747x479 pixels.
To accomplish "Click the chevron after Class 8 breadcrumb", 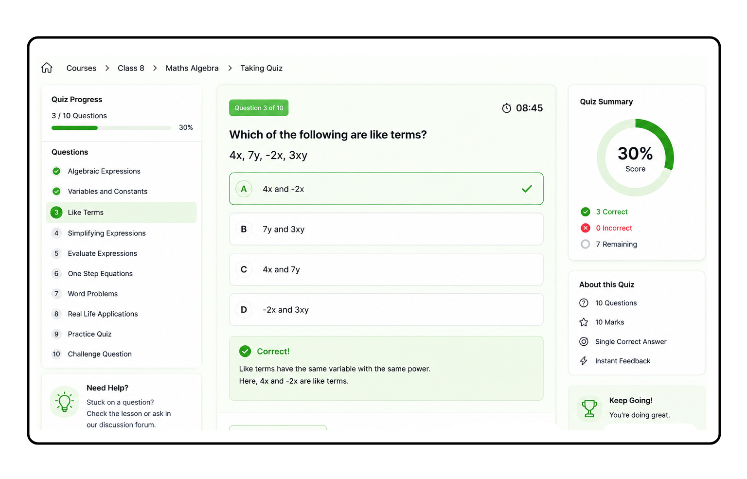I will tap(155, 68).
